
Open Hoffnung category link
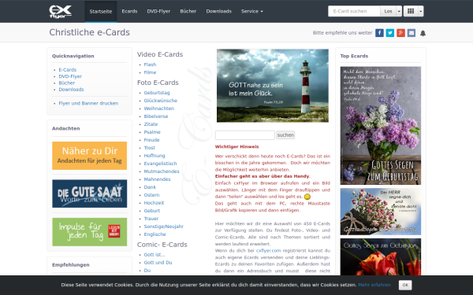pos(155,156)
